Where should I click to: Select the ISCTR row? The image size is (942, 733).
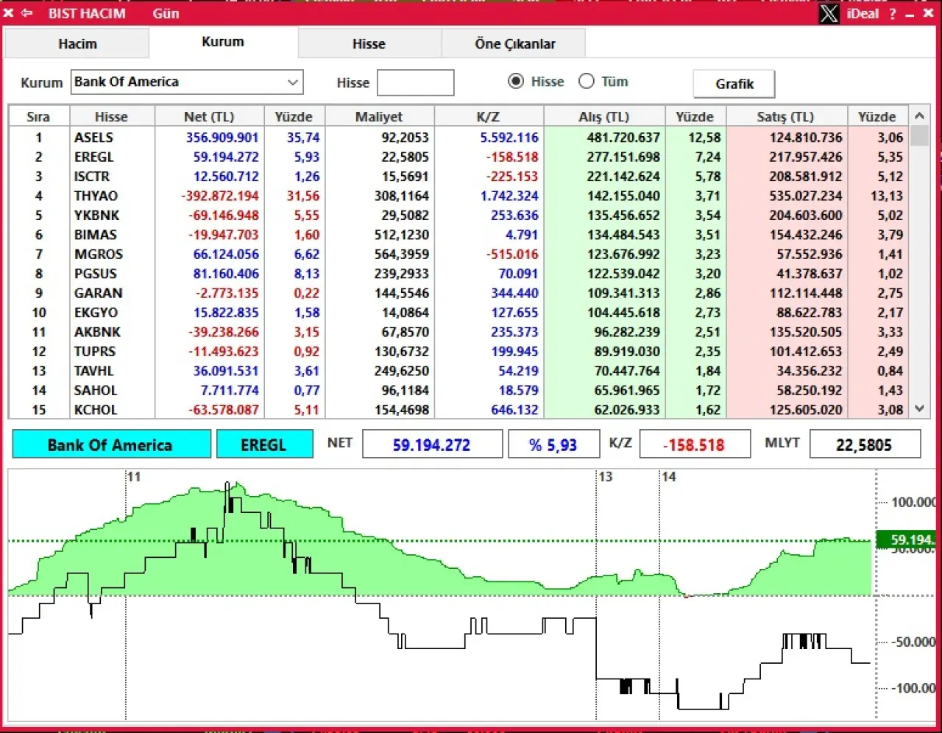coord(459,177)
